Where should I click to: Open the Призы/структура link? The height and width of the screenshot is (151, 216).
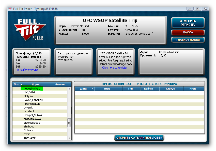pyautogui.click(x=27, y=70)
